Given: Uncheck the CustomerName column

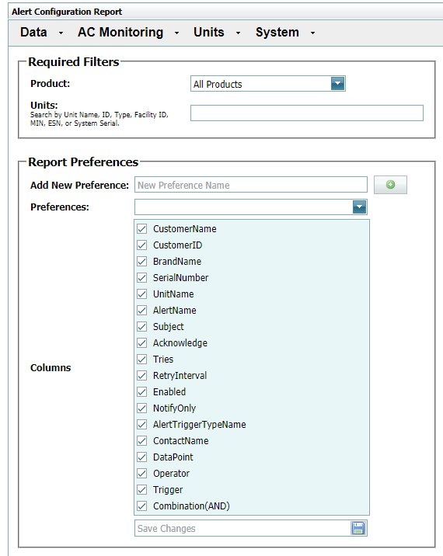Looking at the screenshot, I should [142, 229].
